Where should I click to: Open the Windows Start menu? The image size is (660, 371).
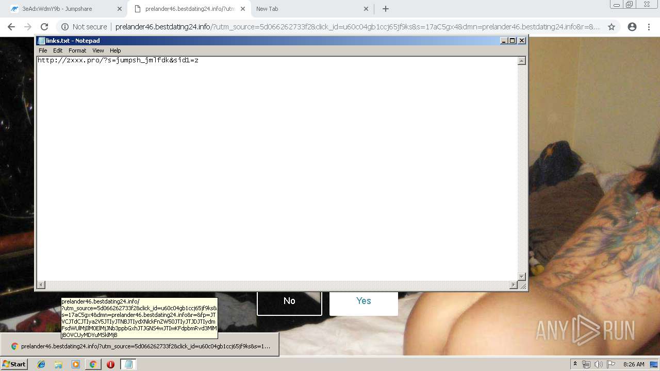click(x=14, y=364)
